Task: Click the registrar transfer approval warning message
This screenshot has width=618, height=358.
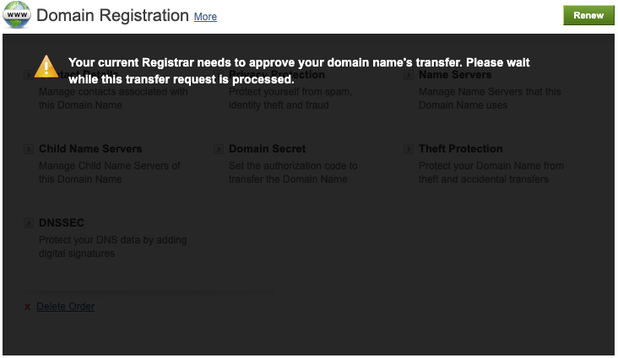Action: (299, 71)
